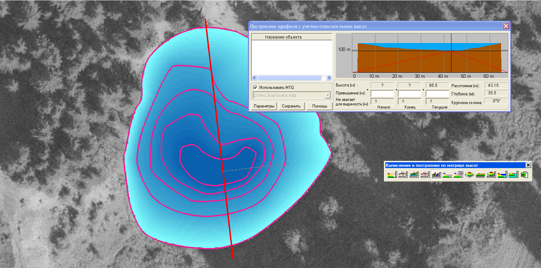Click the object list left scroll arrow
This screenshot has width=541, height=268.
(254, 78)
